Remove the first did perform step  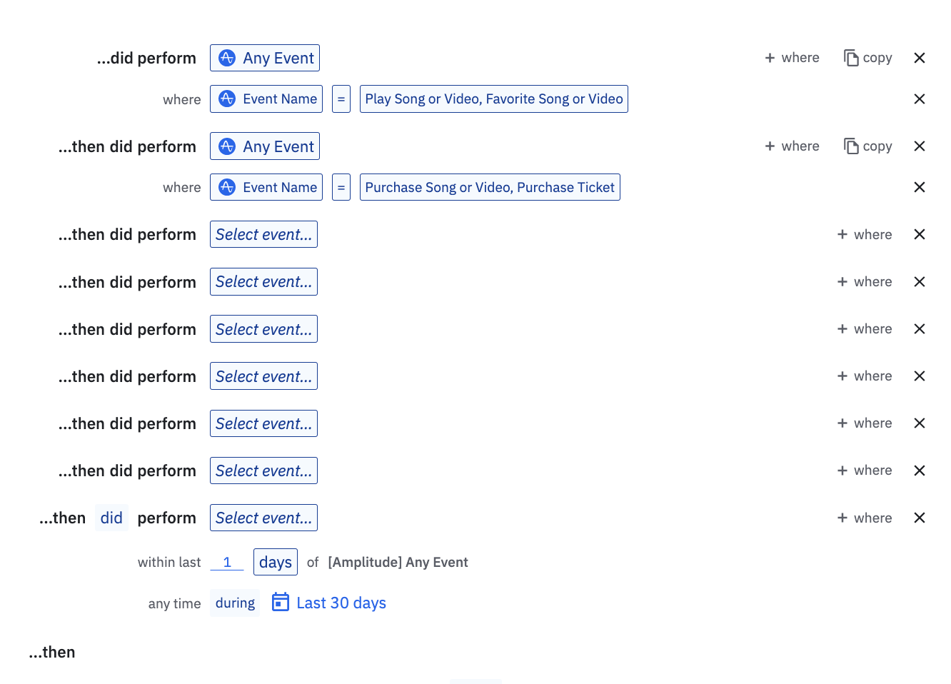[920, 58]
